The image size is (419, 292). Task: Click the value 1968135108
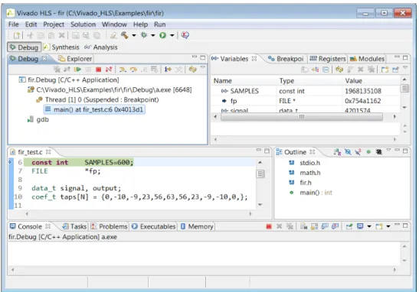click(363, 91)
